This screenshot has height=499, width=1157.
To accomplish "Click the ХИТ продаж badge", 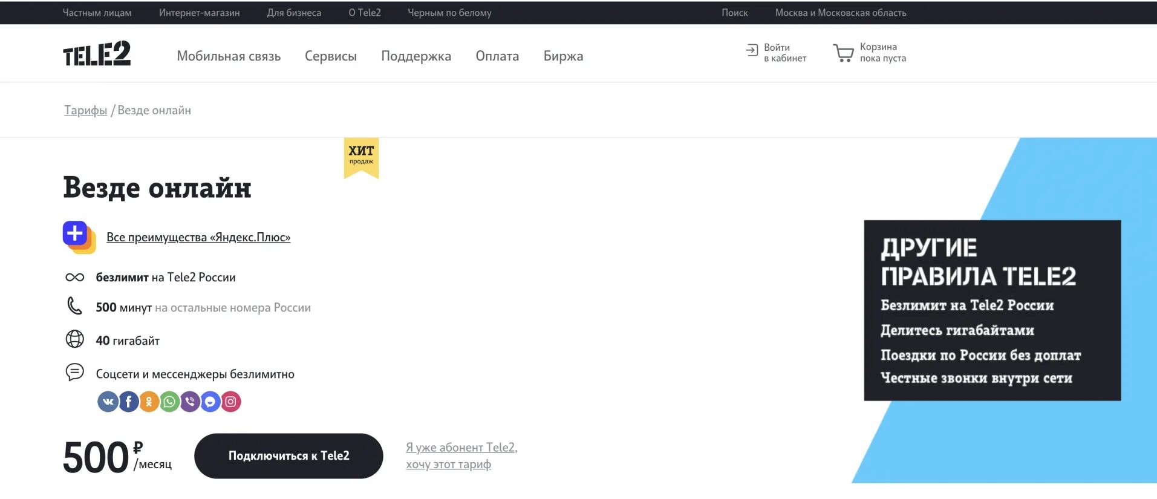I will [361, 158].
